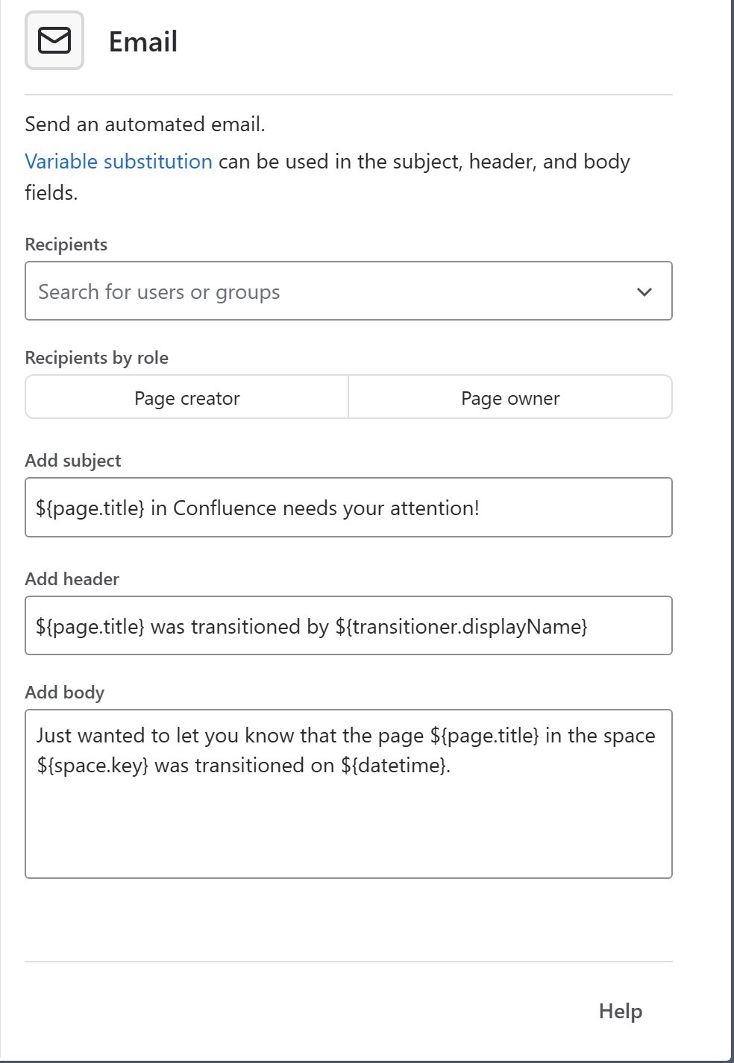
Task: Click into the Add subject field
Action: (x=348, y=508)
